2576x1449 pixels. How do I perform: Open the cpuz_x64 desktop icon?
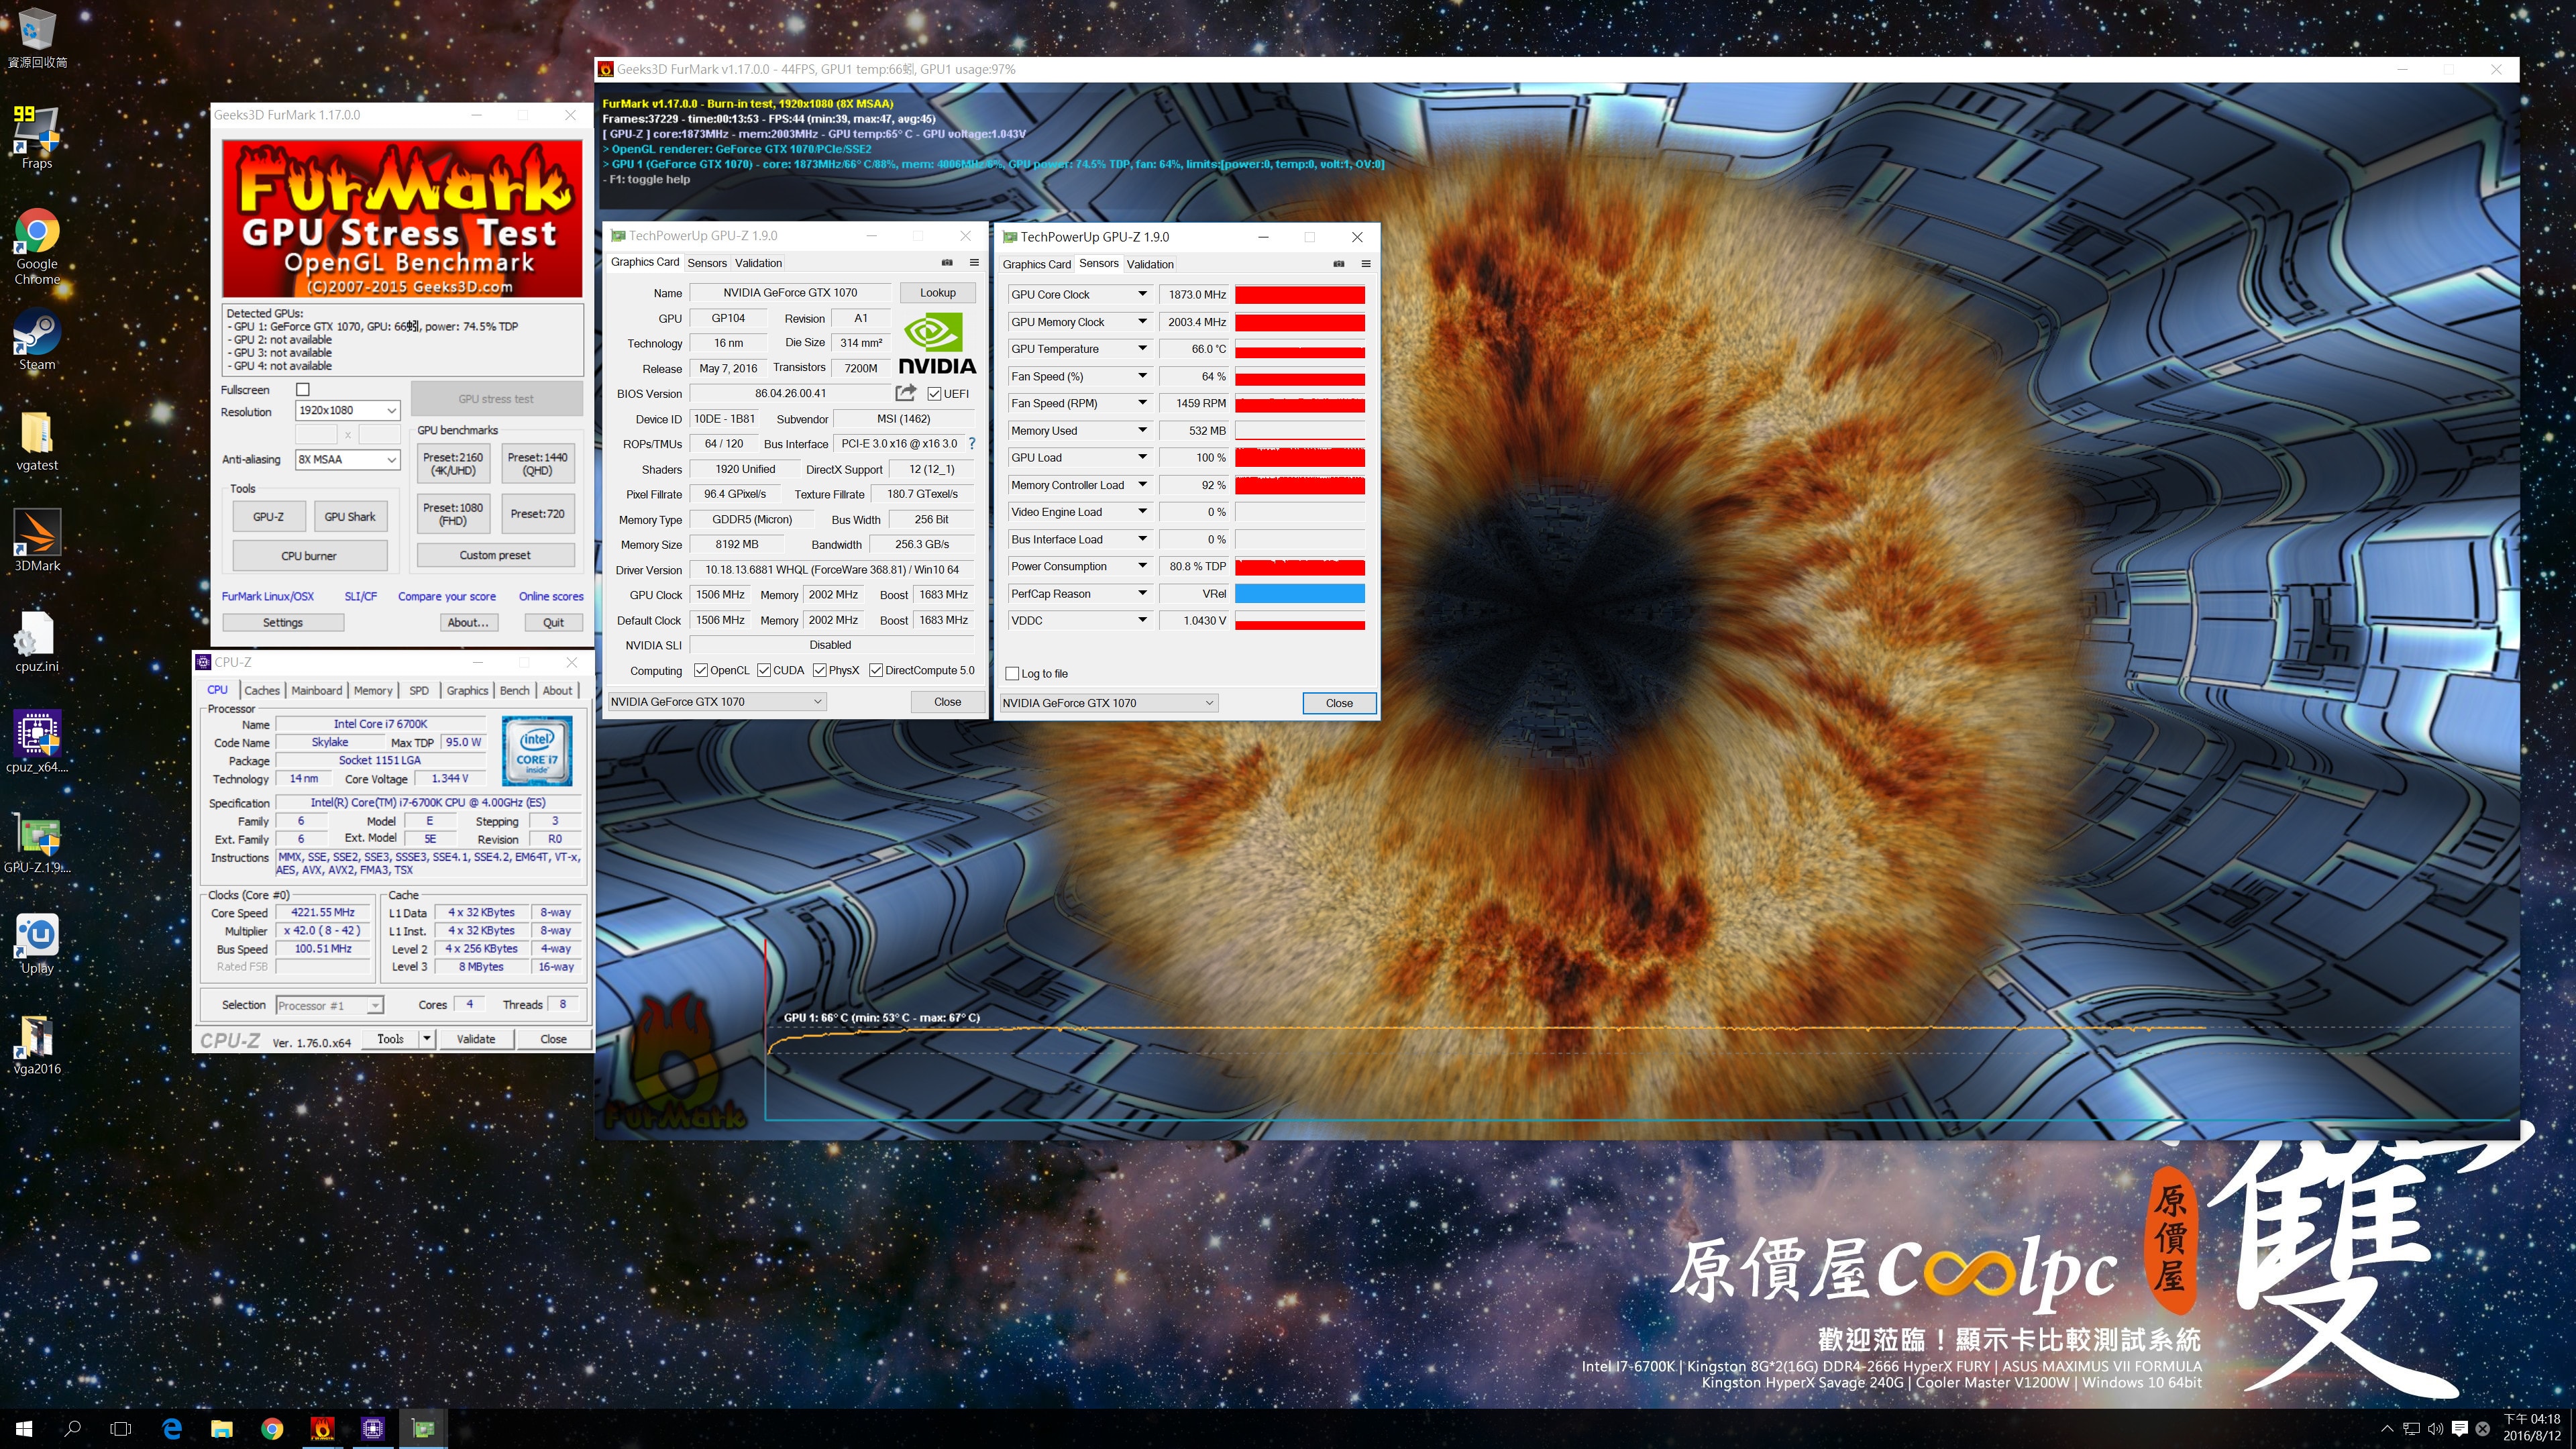tap(37, 742)
